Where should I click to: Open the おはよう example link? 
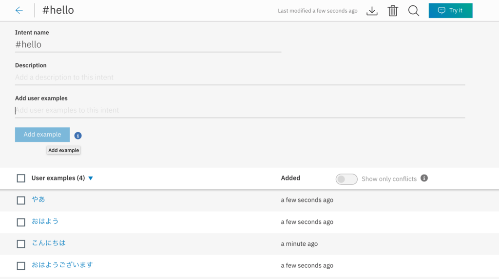pos(45,221)
